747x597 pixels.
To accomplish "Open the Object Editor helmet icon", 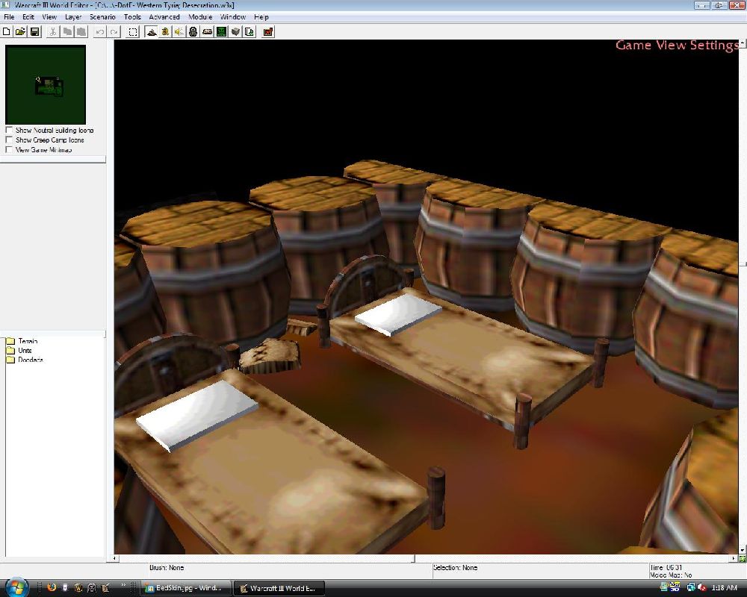I will tap(193, 32).
